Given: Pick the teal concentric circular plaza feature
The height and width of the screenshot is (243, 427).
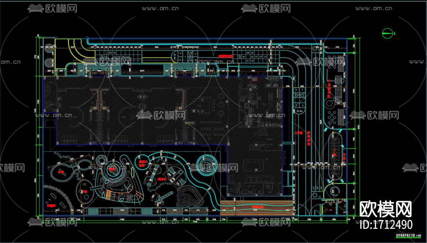Looking at the screenshot, I should pyautogui.click(x=207, y=165).
